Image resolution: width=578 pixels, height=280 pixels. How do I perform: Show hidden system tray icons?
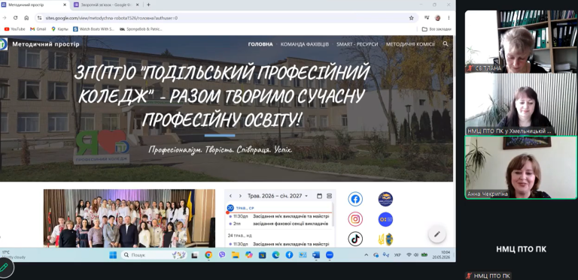click(366, 254)
